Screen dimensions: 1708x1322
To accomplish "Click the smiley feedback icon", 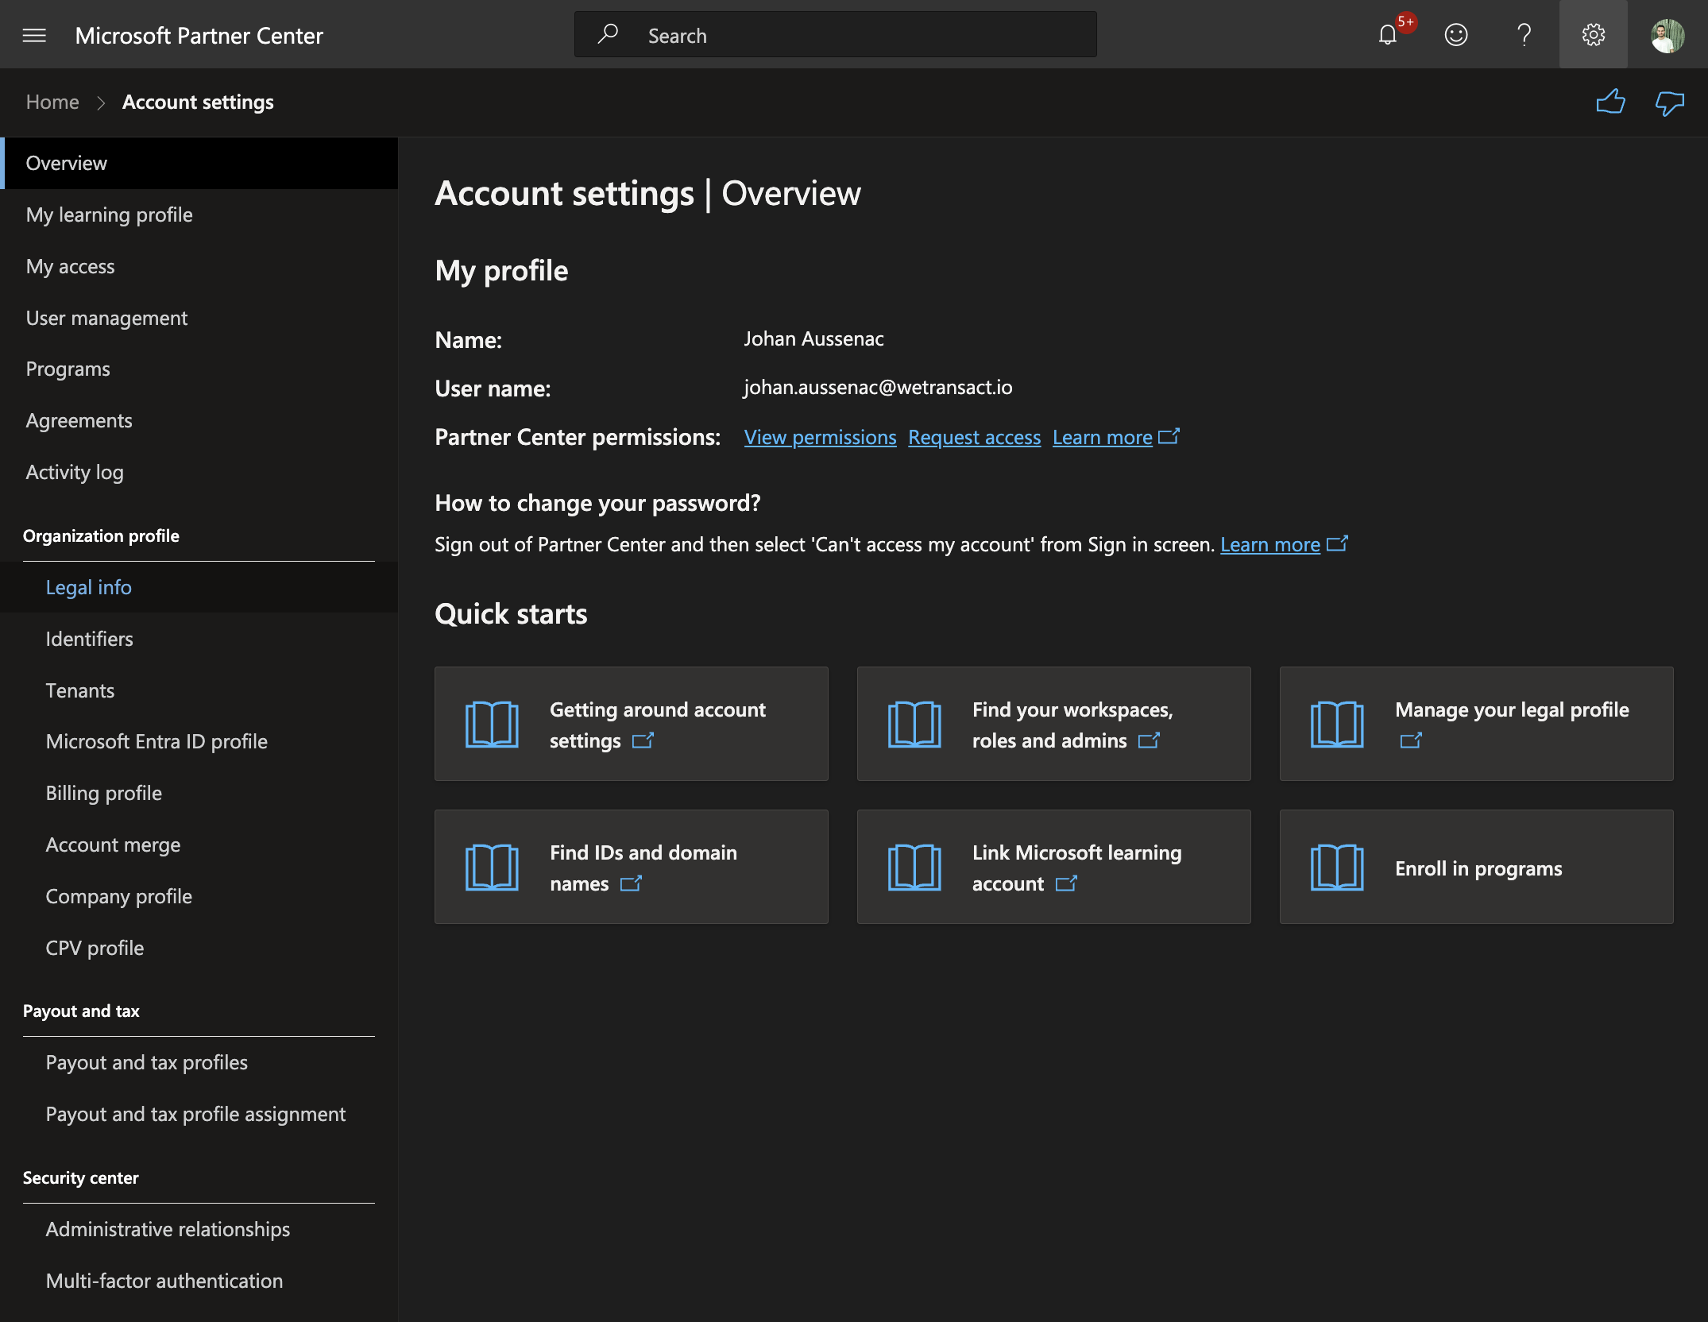I will click(1455, 35).
